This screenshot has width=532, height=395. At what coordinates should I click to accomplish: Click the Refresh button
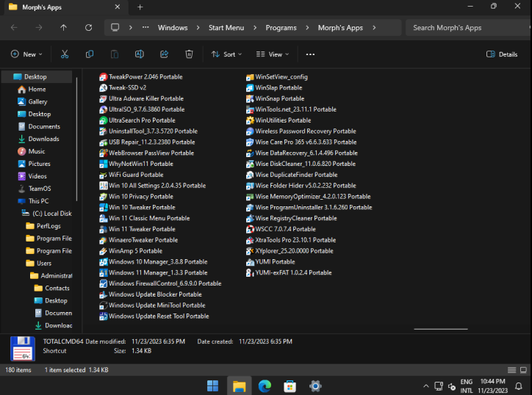89,27
